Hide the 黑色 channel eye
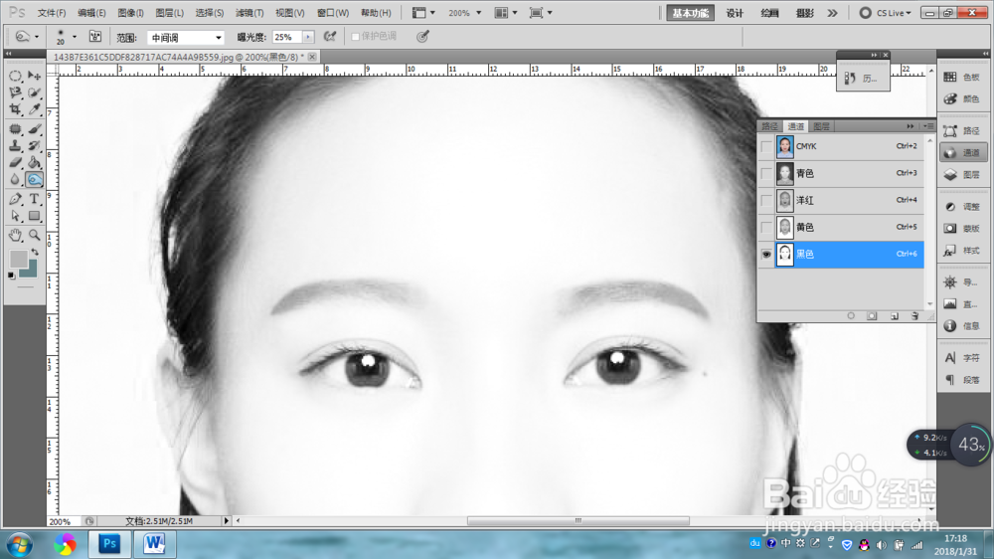Image resolution: width=994 pixels, height=559 pixels. 766,255
